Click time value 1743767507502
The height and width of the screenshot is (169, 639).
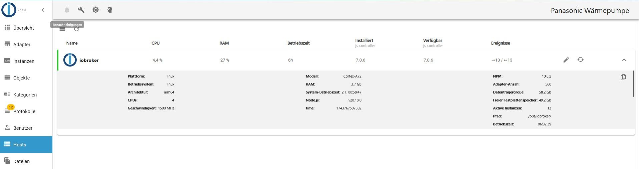coord(349,108)
